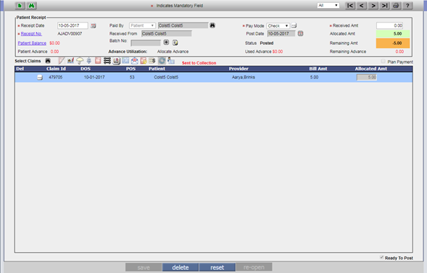Expand the All filter dropdown at top
This screenshot has width=427, height=273.
coord(328,6)
